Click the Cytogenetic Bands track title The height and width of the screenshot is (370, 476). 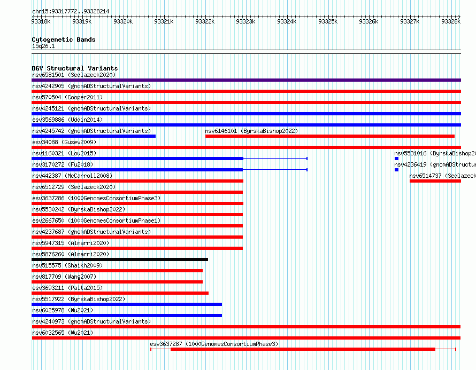pyautogui.click(x=64, y=40)
